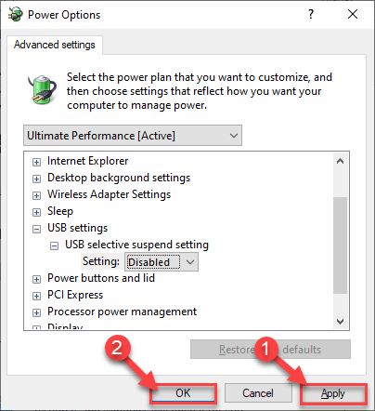Click the settings list scroll down arrow

341,322
